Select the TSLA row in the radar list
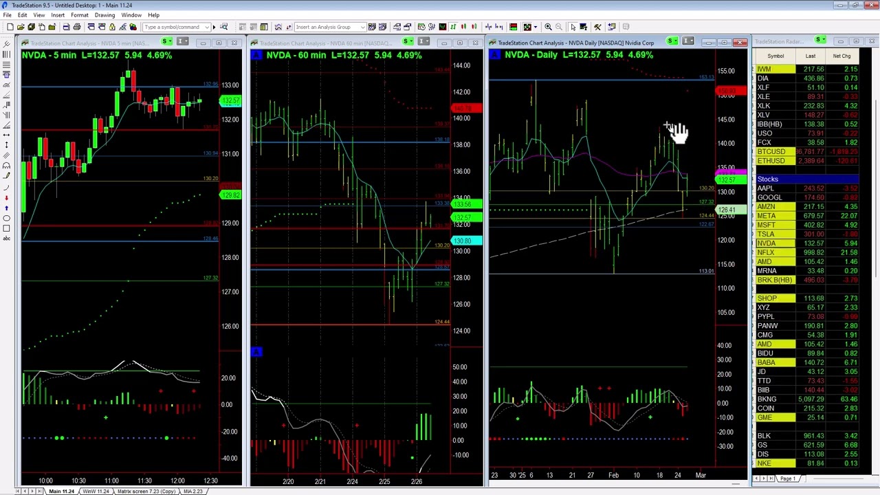 (x=766, y=234)
